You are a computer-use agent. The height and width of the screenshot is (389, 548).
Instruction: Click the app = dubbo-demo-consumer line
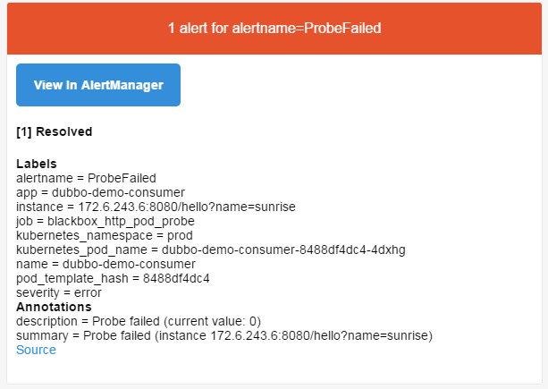[x=100, y=192]
